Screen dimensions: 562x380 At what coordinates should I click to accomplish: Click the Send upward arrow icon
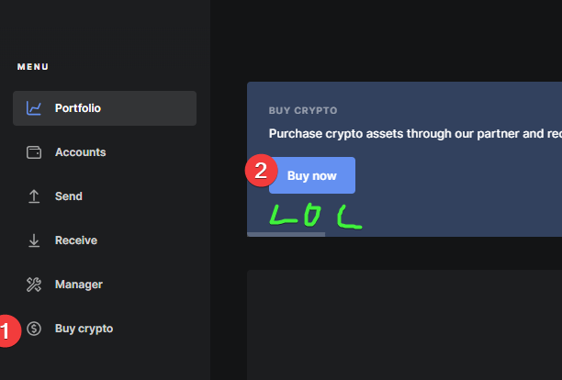click(34, 196)
